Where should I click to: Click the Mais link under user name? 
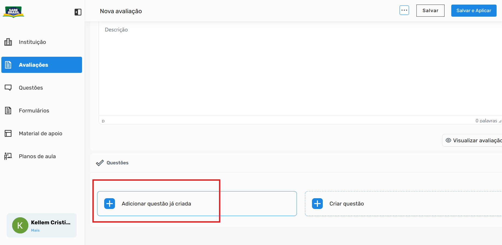(35, 230)
